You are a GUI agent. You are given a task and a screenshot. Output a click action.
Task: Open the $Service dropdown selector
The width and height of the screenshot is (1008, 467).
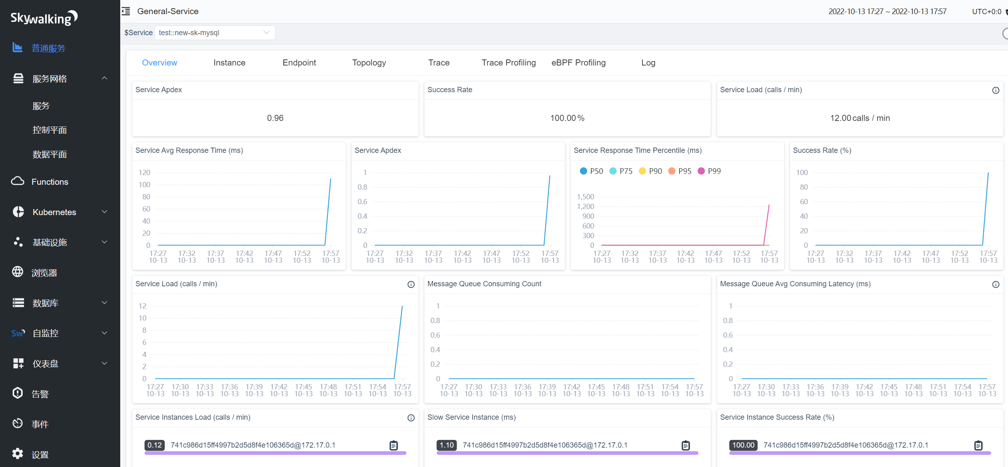pos(215,33)
